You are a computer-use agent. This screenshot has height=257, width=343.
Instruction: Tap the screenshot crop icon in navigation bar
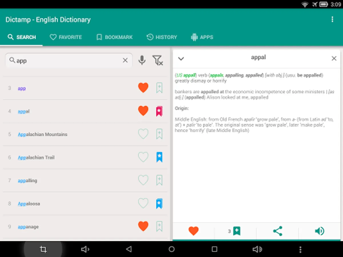click(x=43, y=250)
